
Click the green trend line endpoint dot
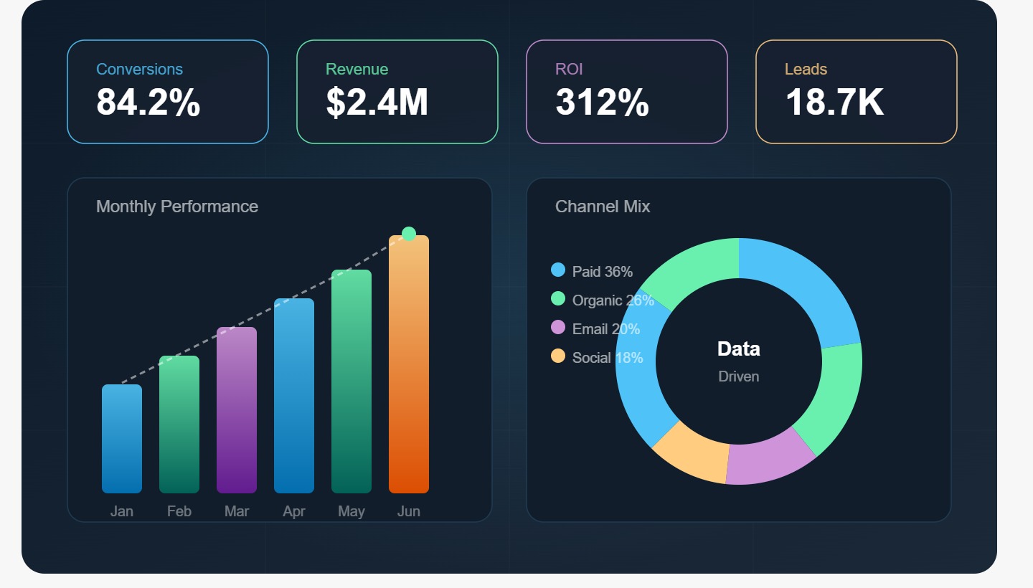409,234
